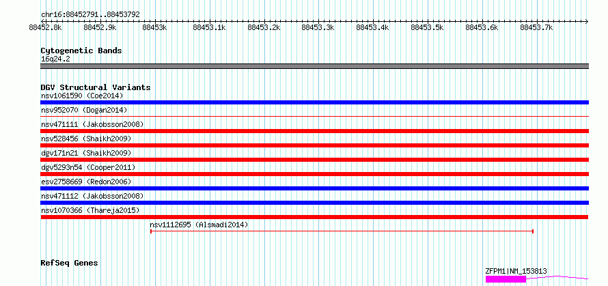Viewport: 608px width, 286px height.
Task: Select the nsv528456 (Shaikh2009) red bar
Action: (314, 145)
